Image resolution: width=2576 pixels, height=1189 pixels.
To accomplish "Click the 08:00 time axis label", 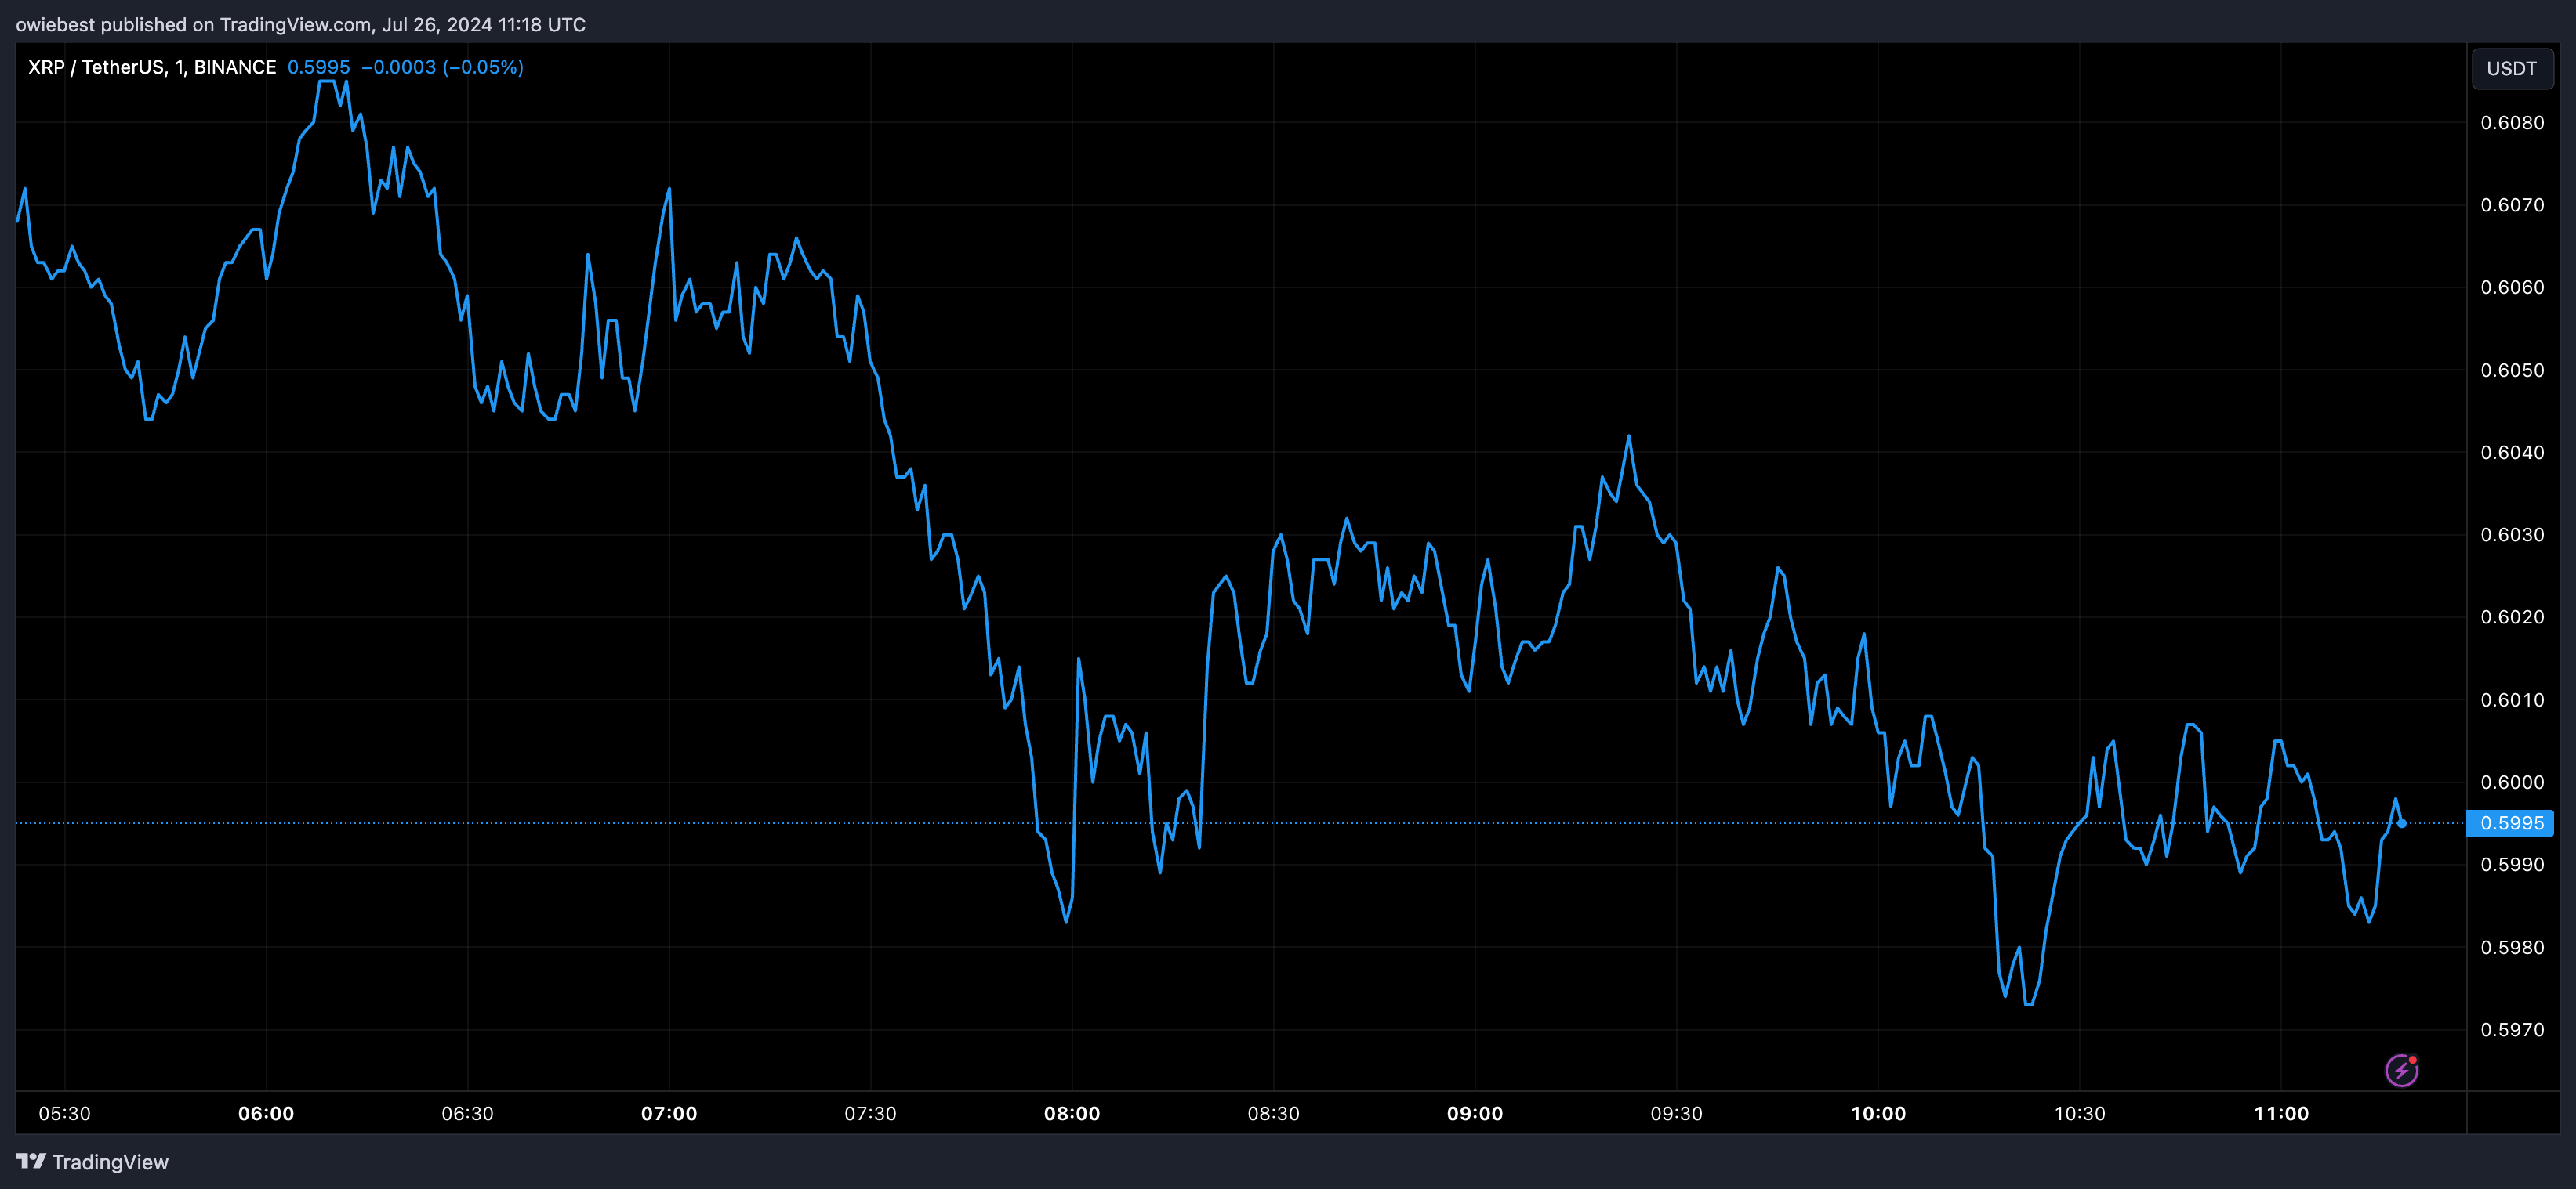I will click(1072, 1113).
